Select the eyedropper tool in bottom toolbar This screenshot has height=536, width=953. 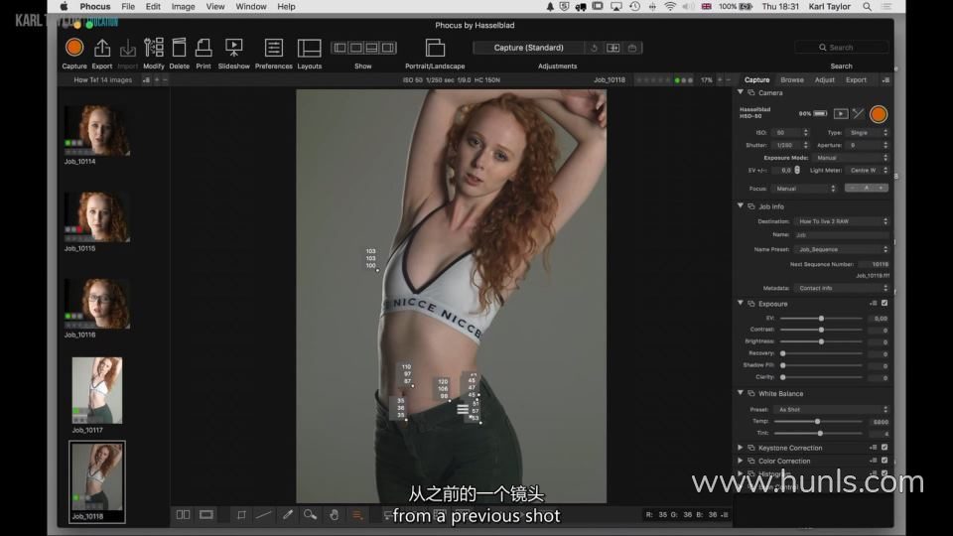[x=288, y=515]
